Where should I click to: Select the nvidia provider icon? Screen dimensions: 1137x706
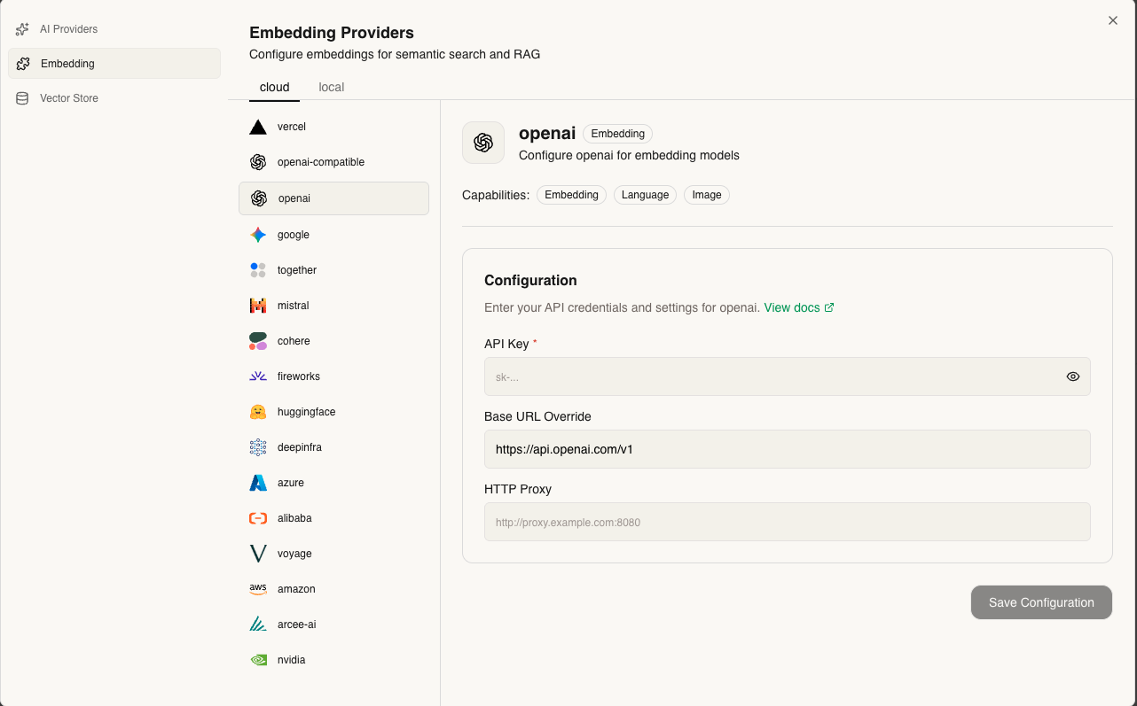pos(258,659)
